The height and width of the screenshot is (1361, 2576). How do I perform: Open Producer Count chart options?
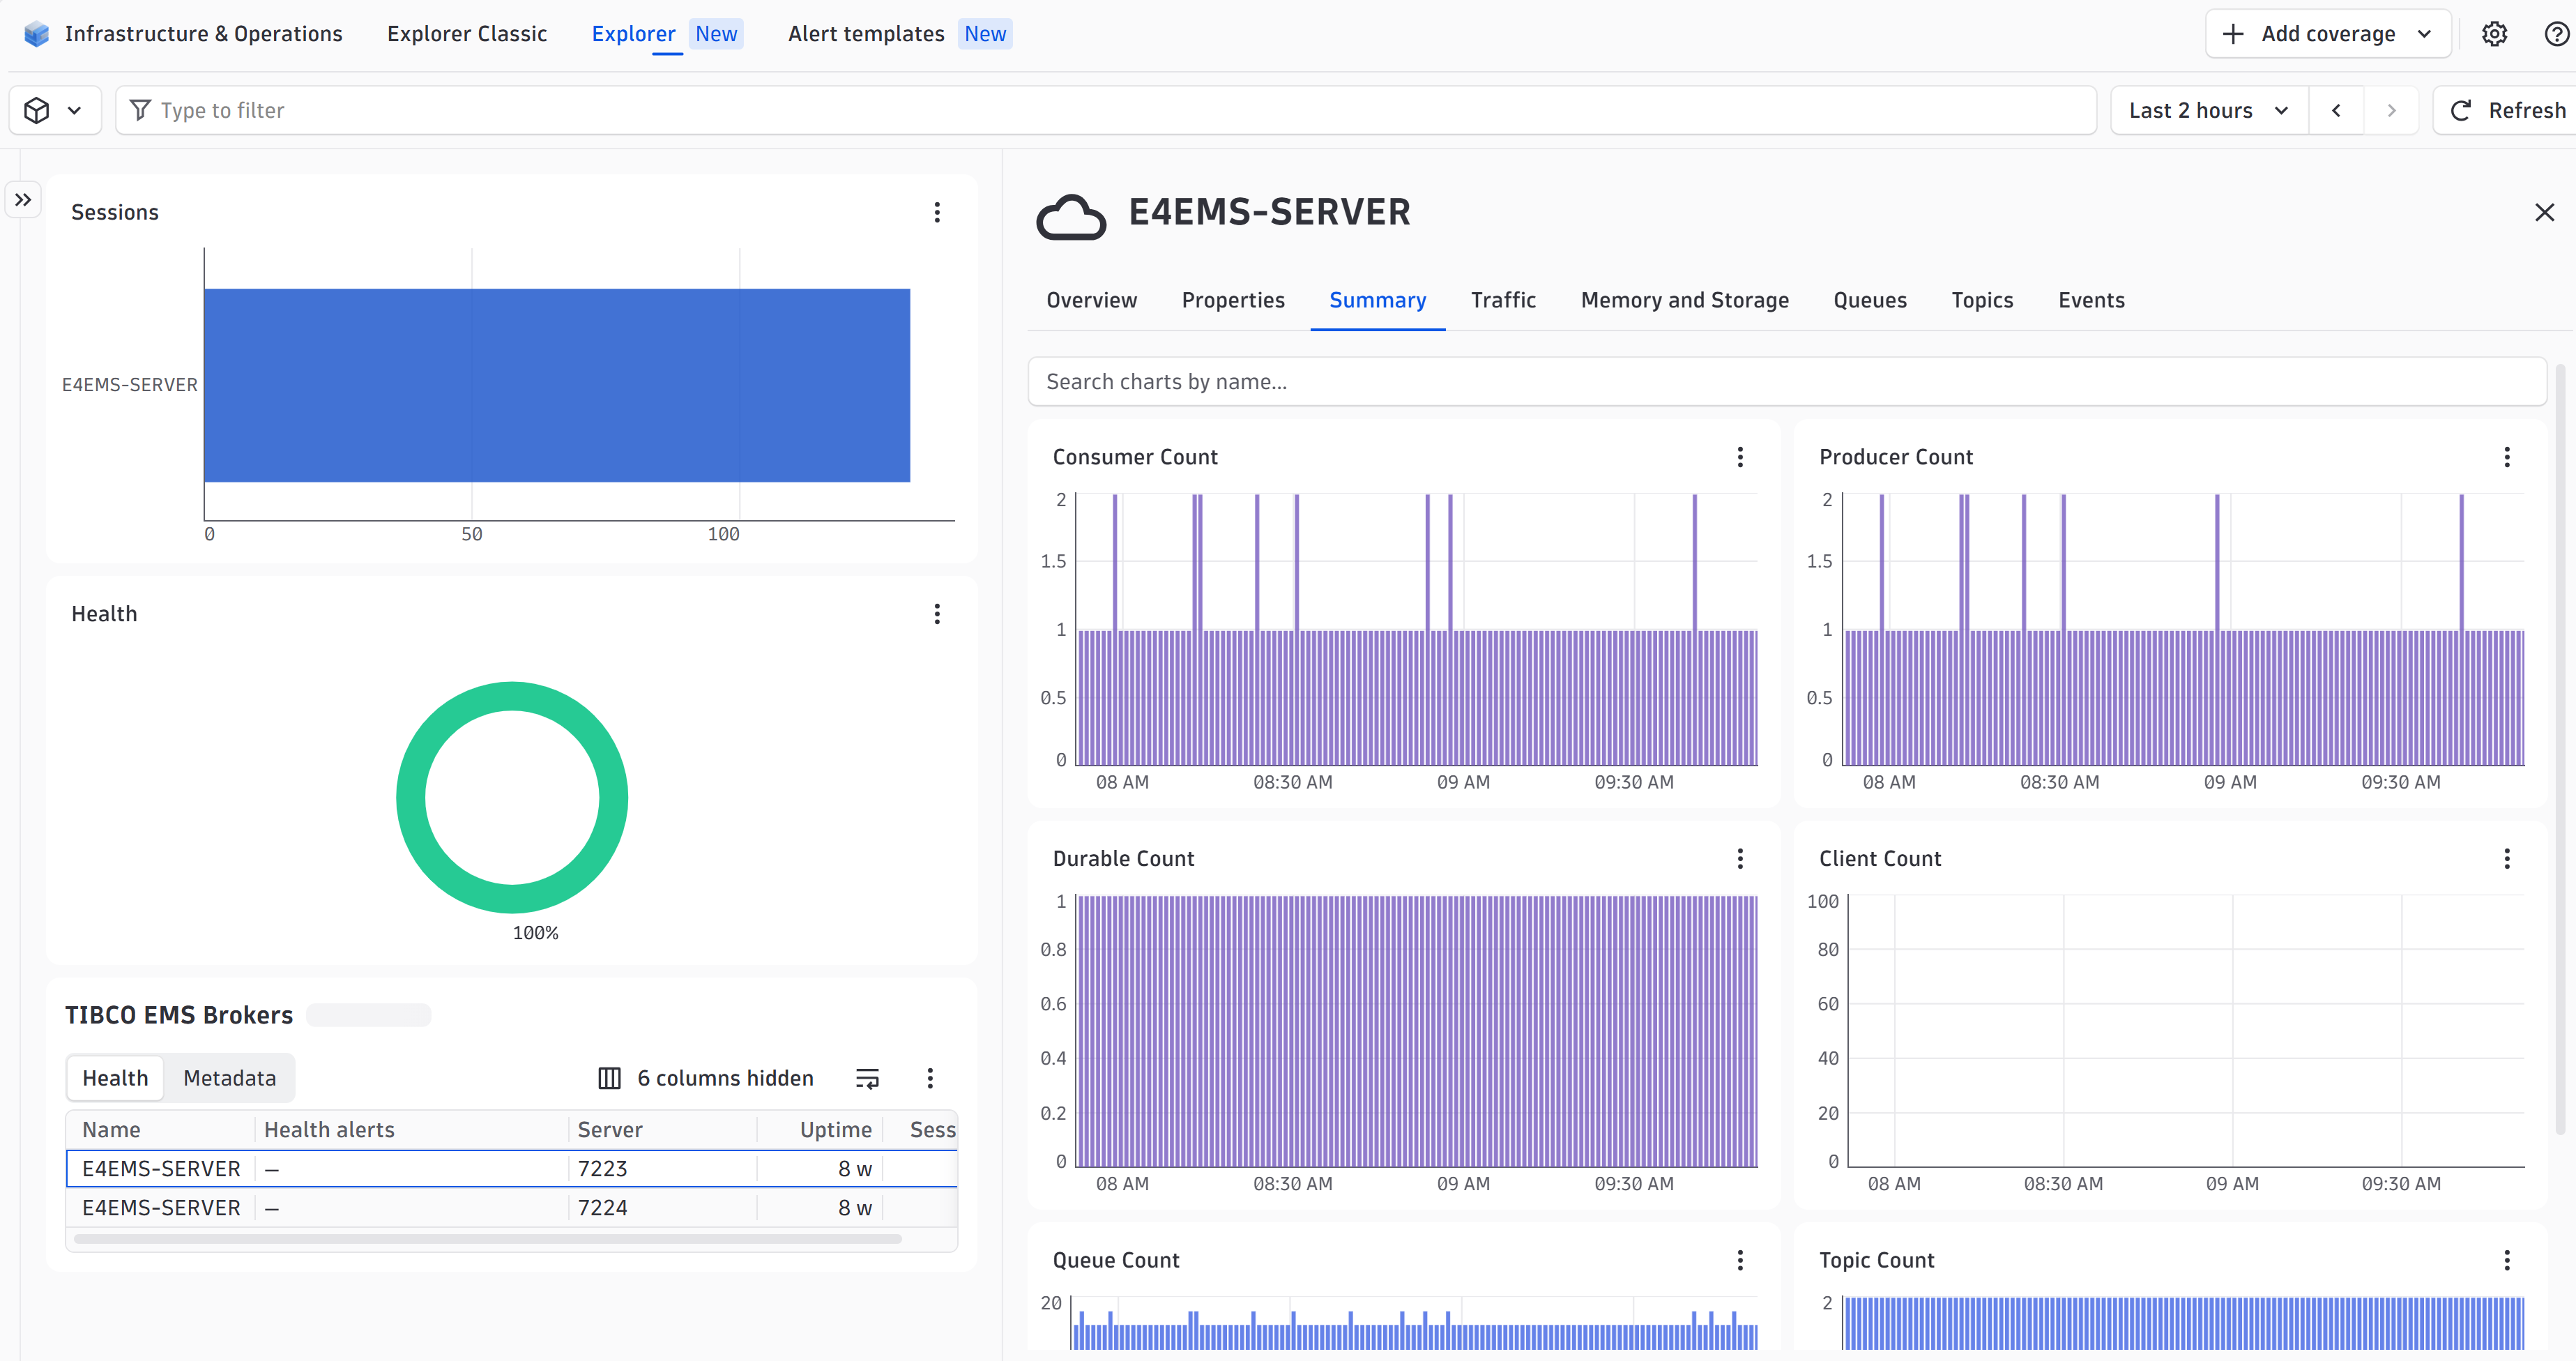point(2506,457)
